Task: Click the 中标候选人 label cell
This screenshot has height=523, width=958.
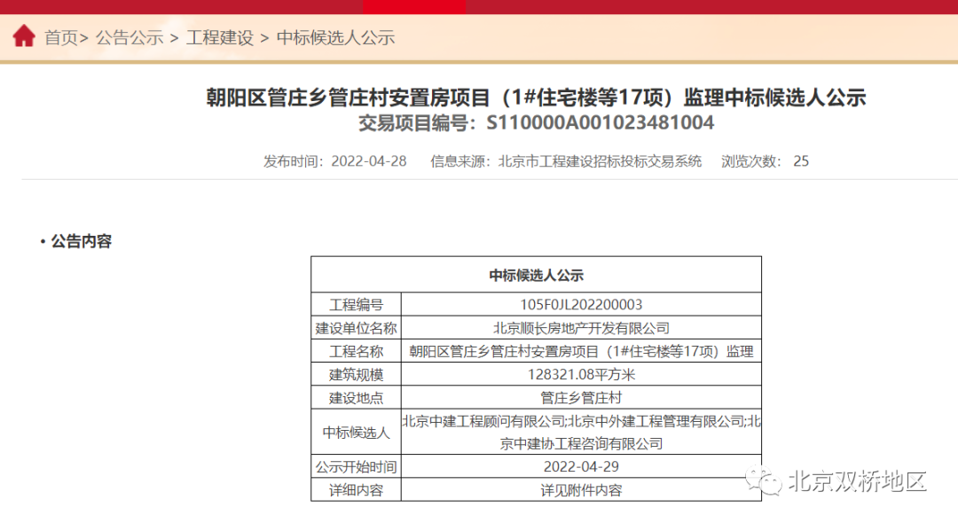Action: point(357,432)
